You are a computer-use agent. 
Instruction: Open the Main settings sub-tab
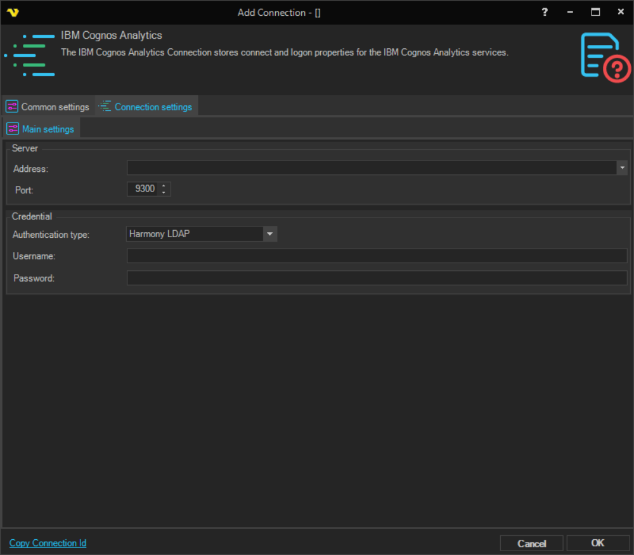pyautogui.click(x=41, y=129)
